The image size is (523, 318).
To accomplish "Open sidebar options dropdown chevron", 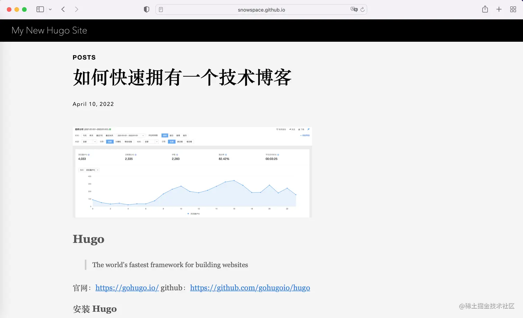I will (50, 10).
